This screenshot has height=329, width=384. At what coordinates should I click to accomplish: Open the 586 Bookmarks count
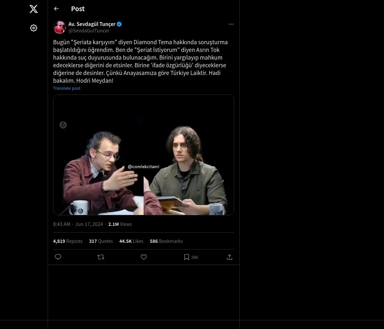[x=166, y=241]
